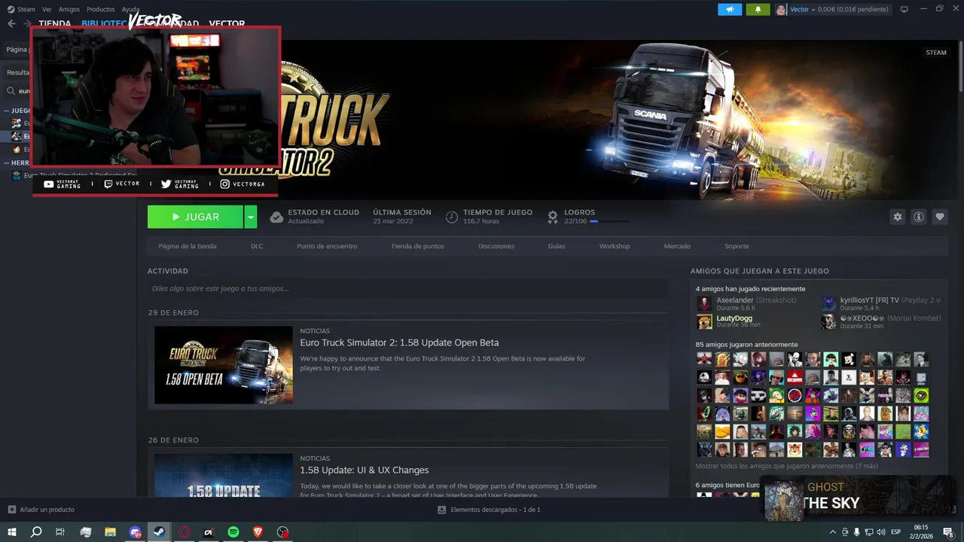
Task: Click the activity message input field
Action: pyautogui.click(x=408, y=288)
